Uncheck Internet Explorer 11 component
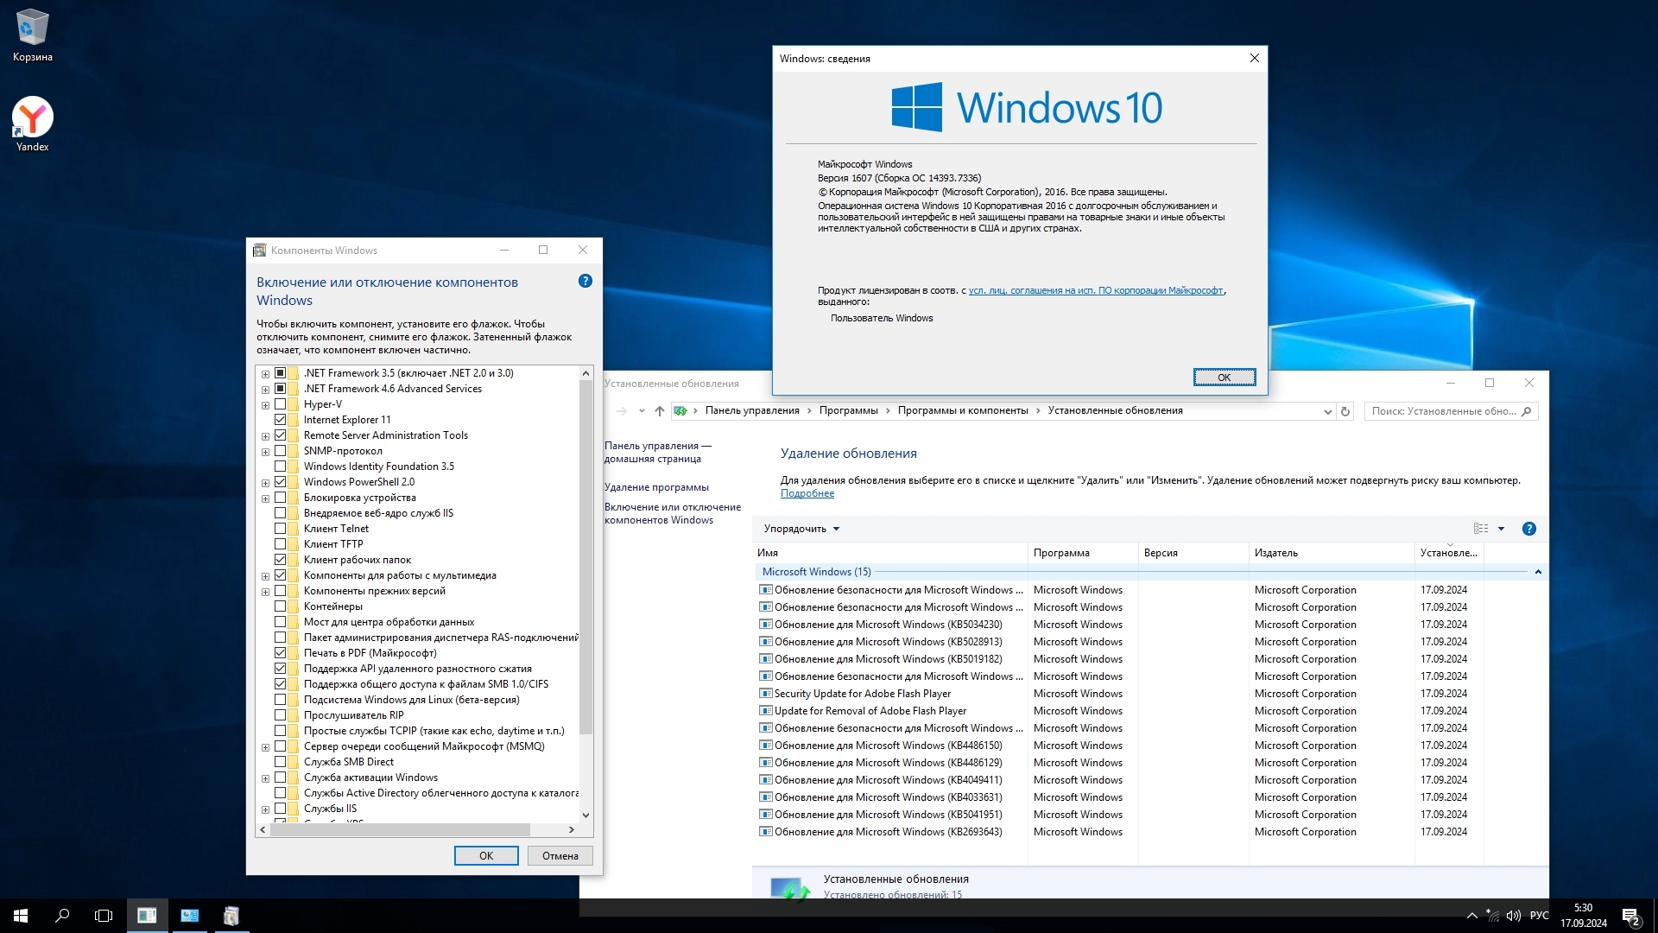This screenshot has width=1658, height=933. click(x=281, y=420)
